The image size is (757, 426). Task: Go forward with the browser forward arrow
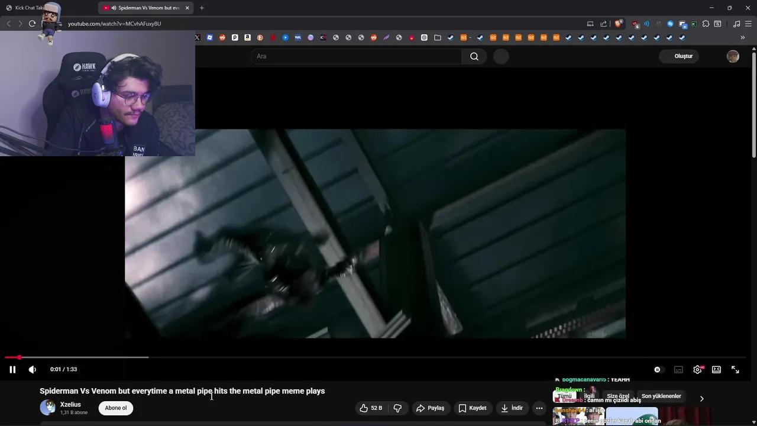pos(20,24)
